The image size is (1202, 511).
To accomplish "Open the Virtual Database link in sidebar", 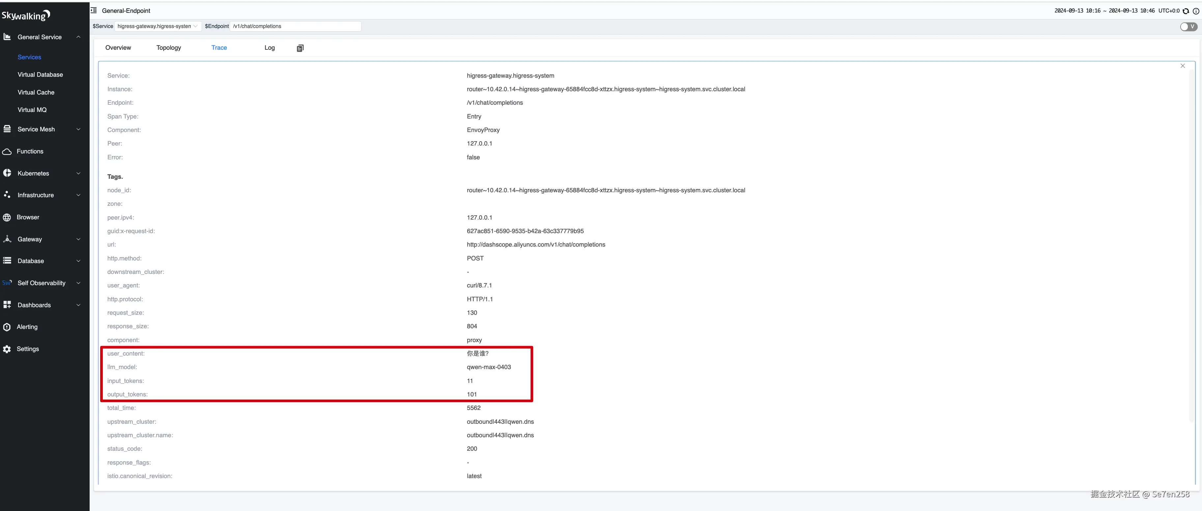I will tap(40, 75).
